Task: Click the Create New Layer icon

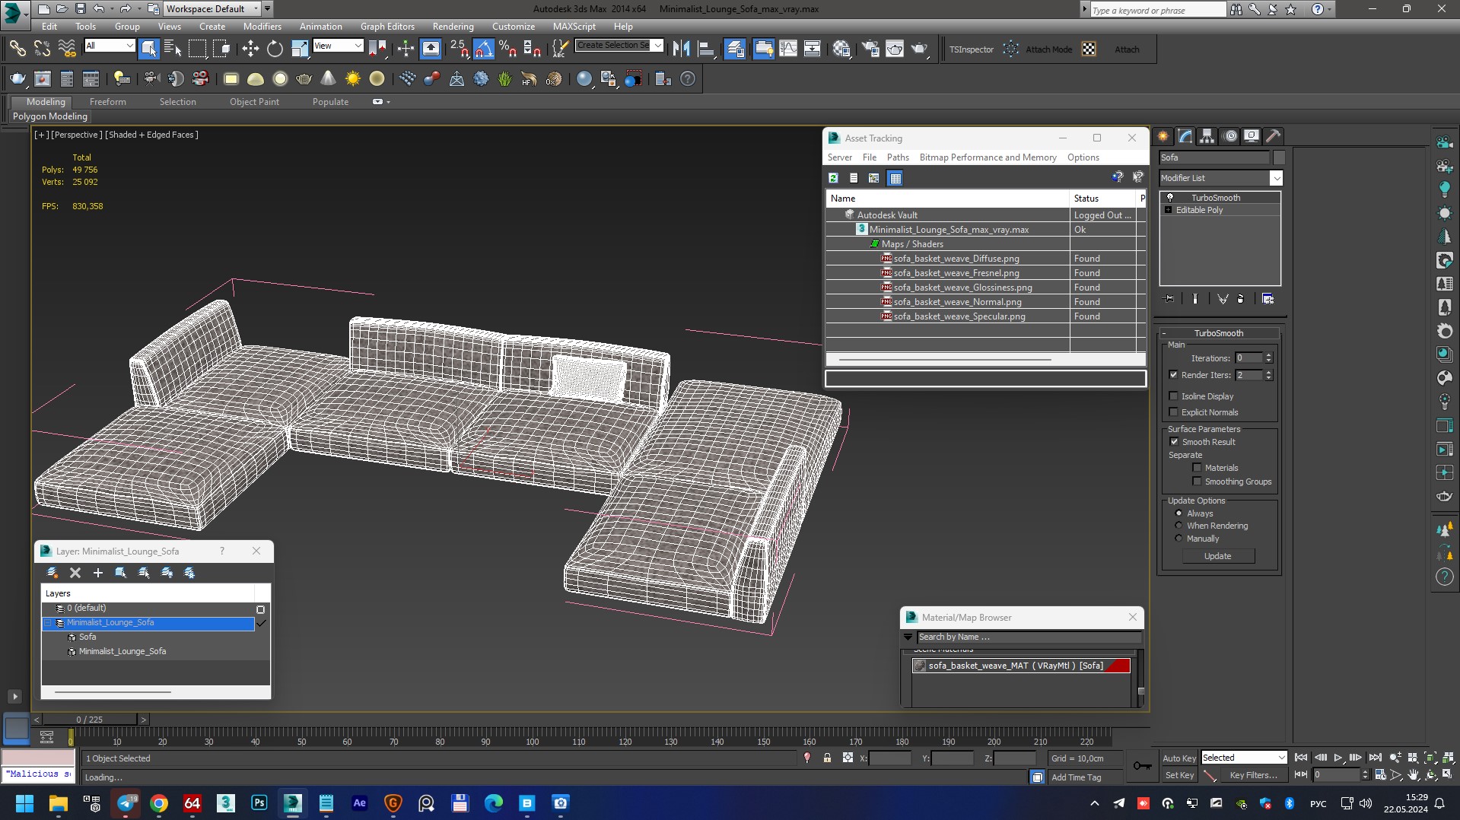Action: 52,573
